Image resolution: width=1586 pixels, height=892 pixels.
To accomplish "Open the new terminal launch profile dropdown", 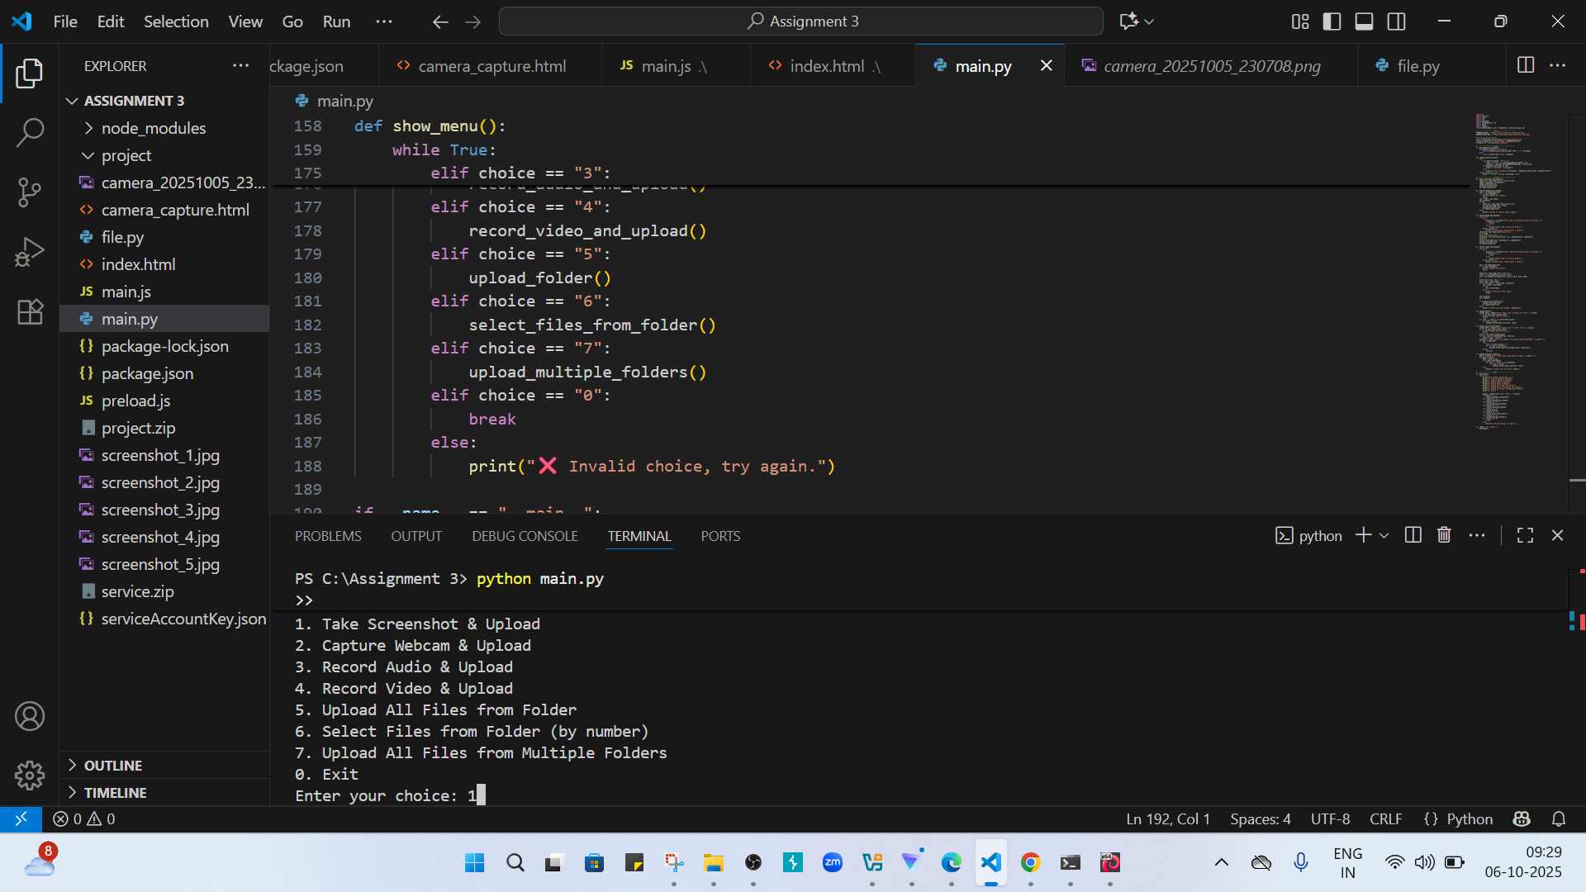I will click(1384, 535).
